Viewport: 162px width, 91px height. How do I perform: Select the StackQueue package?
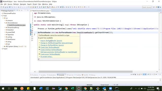[x=11, y=39]
